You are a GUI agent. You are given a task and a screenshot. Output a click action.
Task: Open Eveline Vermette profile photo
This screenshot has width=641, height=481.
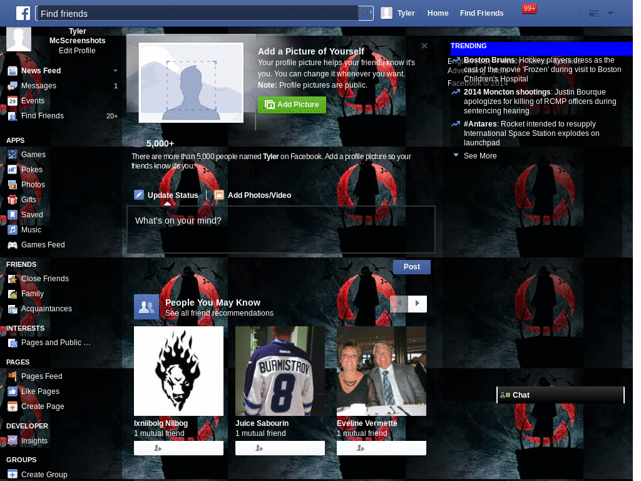tap(381, 371)
